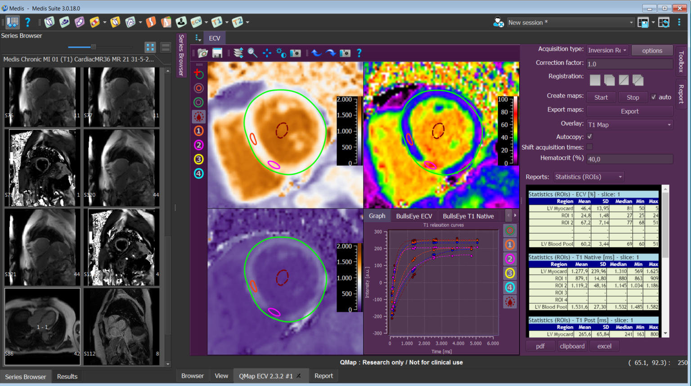691x386 pixels.
Task: Toggle the Autocopy checkbox
Action: [x=590, y=137]
